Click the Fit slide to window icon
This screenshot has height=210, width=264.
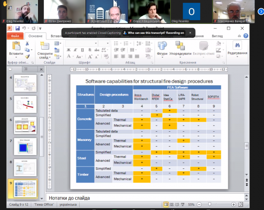click(x=241, y=205)
